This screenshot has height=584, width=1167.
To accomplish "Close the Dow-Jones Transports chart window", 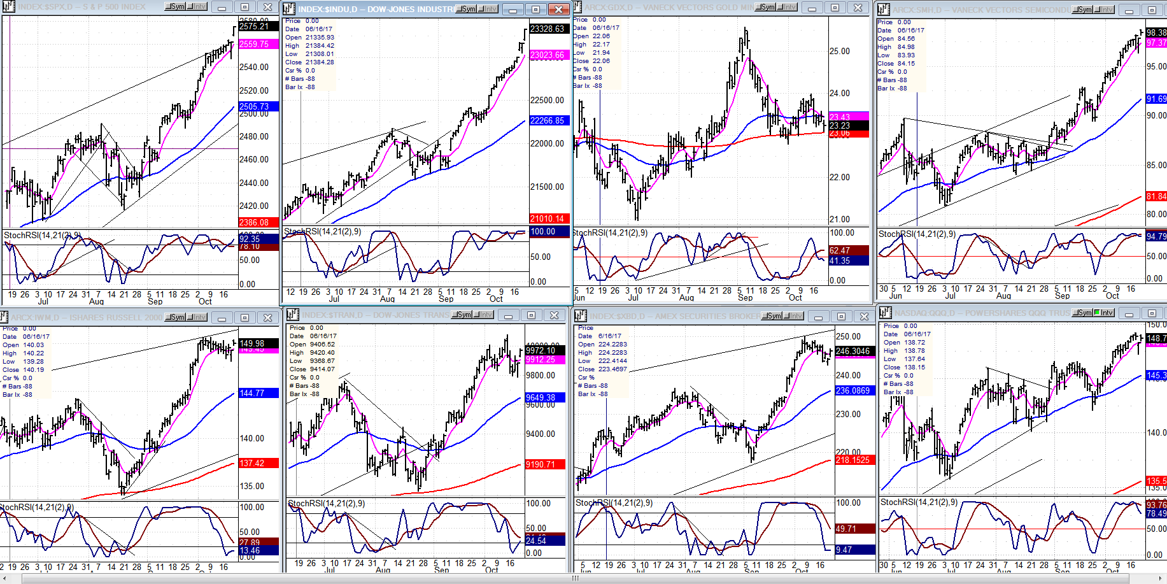I will [x=555, y=315].
